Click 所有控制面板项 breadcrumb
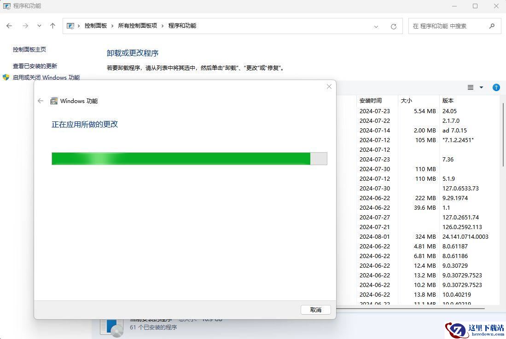 point(138,26)
